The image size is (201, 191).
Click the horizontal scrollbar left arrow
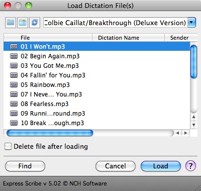(177, 133)
